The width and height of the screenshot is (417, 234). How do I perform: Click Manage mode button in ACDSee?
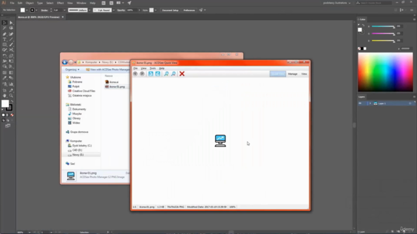293,73
